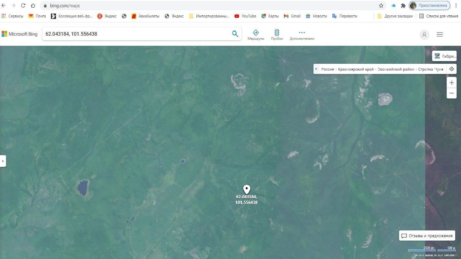
Task: Open Дополнительно more options menu
Action: (x=302, y=35)
